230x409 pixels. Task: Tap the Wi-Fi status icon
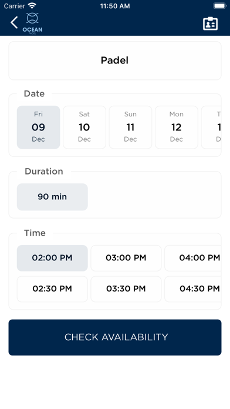click(x=32, y=5)
